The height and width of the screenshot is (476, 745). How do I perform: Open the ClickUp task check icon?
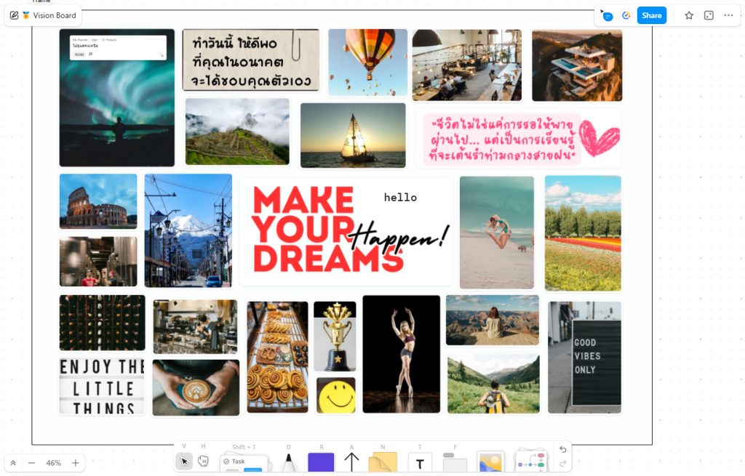tap(626, 15)
